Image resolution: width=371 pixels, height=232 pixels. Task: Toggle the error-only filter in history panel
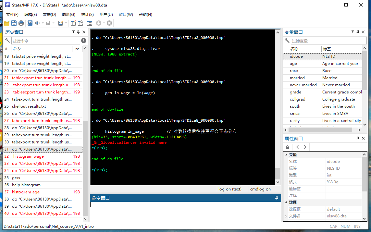tap(84, 41)
